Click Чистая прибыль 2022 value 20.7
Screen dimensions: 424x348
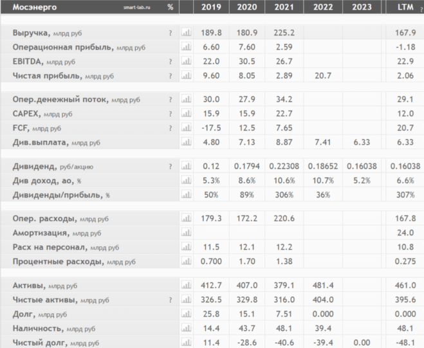click(x=323, y=76)
